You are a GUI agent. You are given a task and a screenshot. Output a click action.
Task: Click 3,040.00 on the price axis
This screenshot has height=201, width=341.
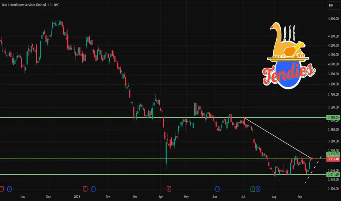[333, 171]
